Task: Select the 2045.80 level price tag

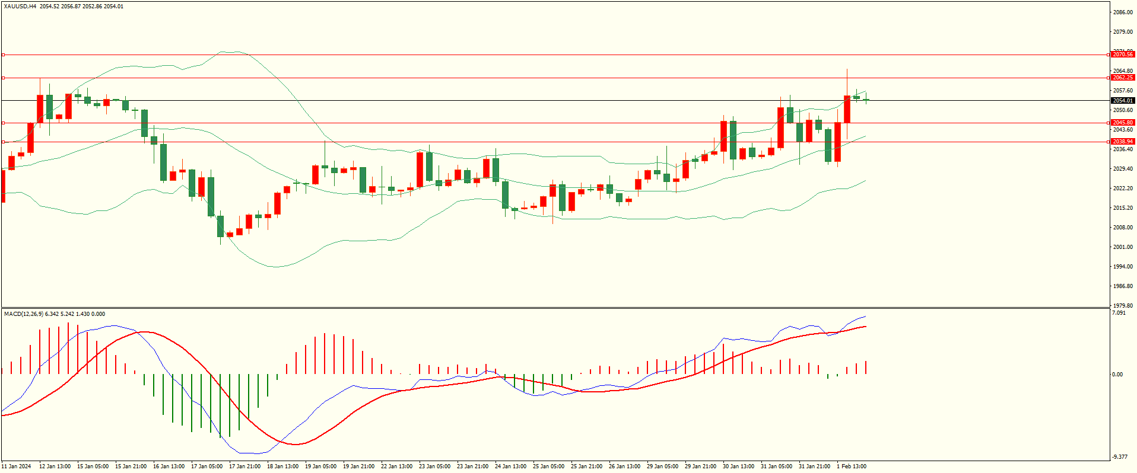Action: [1123, 123]
